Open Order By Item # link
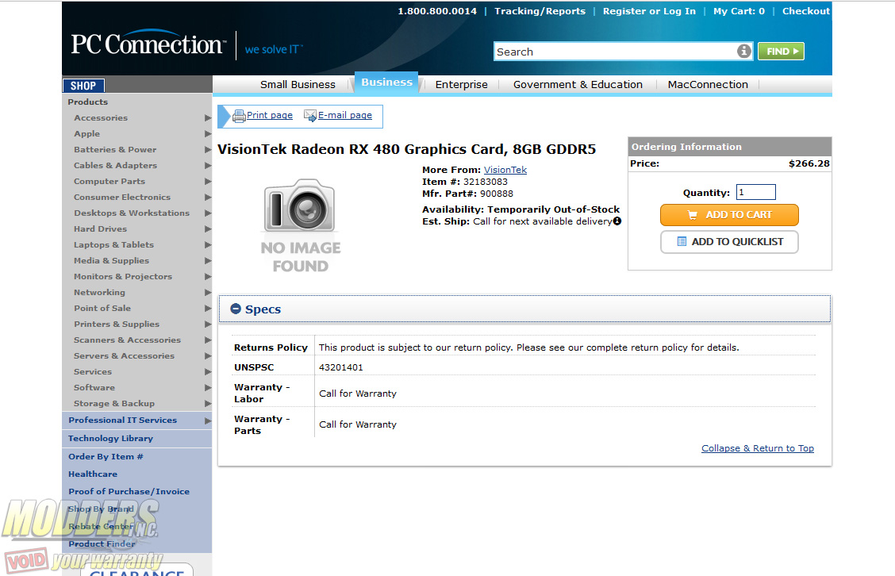 [x=106, y=457]
